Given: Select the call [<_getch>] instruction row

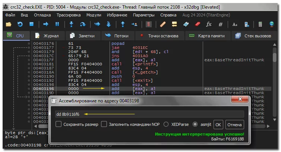Looking at the screenshot, I should pyautogui.click(x=152, y=72).
